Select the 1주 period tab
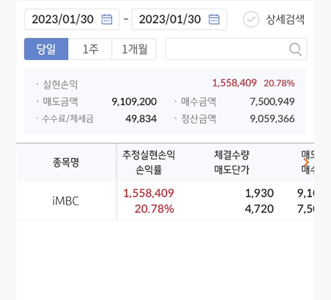 click(90, 49)
